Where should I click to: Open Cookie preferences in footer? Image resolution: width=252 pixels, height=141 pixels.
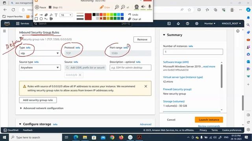(232, 130)
